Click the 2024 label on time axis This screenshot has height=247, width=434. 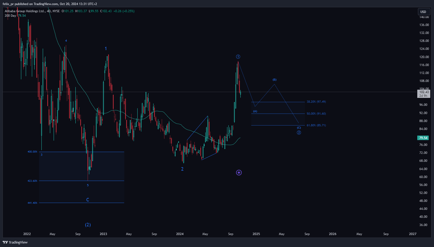pos(180,234)
